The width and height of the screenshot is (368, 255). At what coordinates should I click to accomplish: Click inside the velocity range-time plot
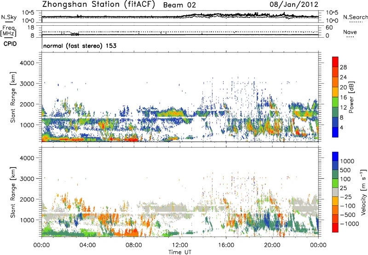[180, 192]
